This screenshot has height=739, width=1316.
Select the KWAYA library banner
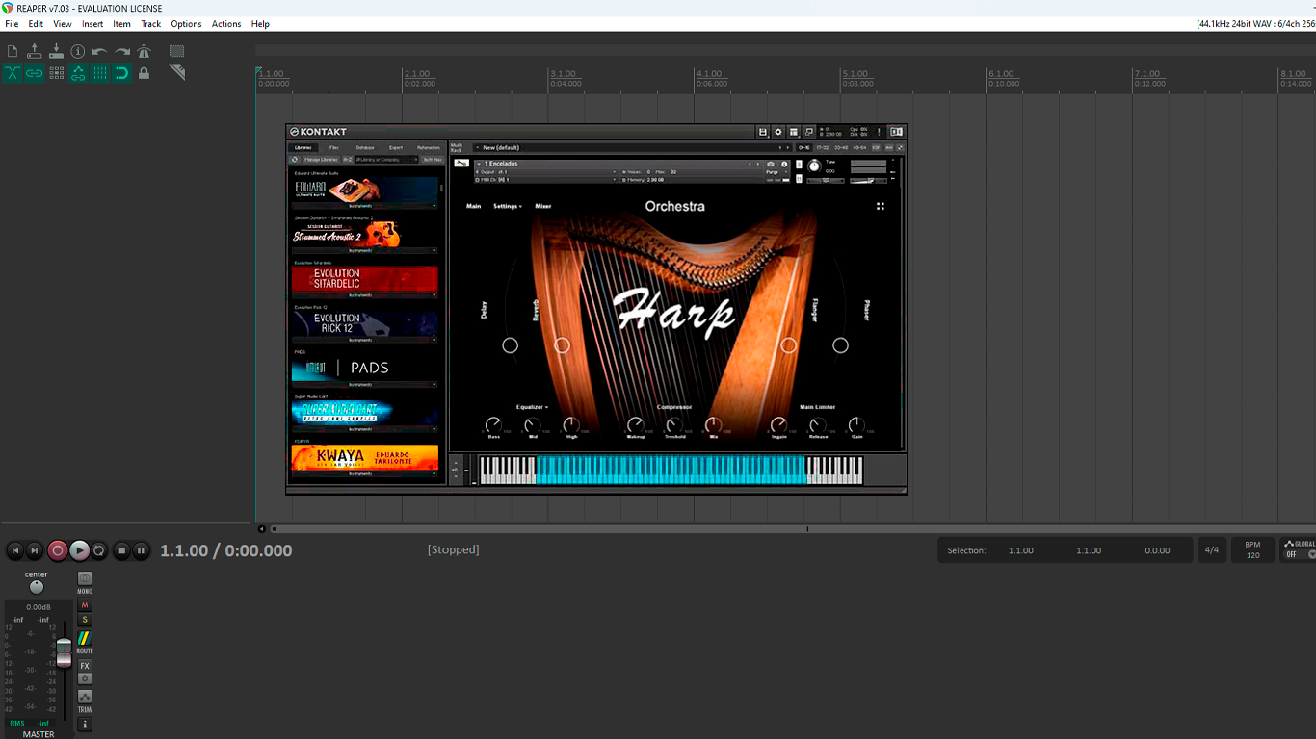365,457
